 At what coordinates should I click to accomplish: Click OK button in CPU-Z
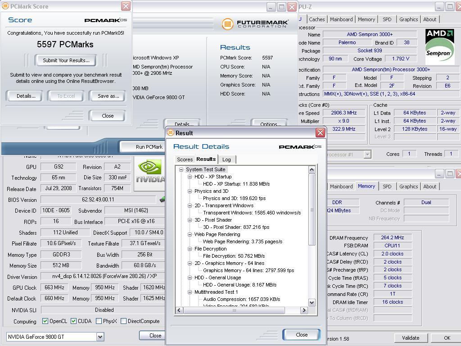pyautogui.click(x=447, y=338)
